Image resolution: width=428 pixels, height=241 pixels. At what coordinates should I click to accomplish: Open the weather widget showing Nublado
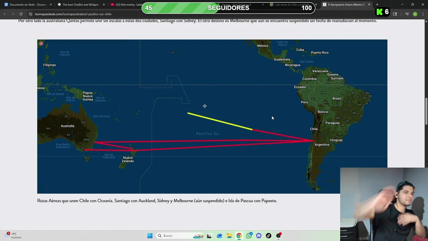pos(13,236)
